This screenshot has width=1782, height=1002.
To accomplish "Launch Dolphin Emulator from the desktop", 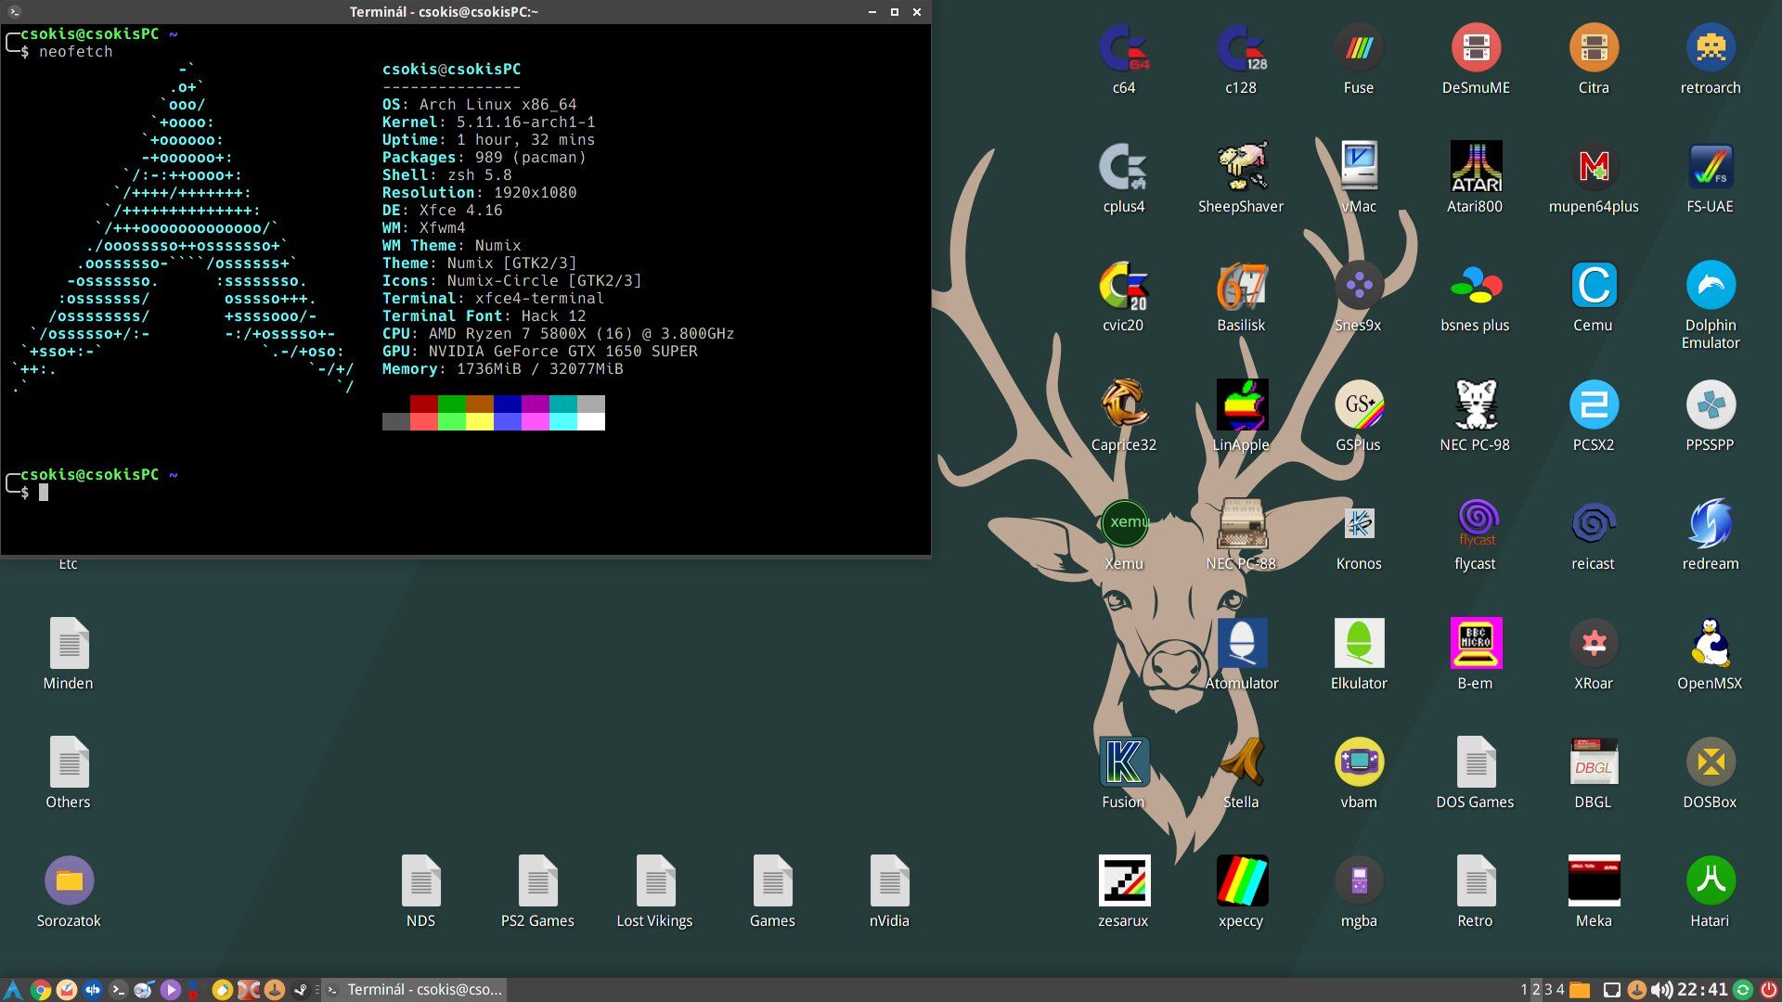I will 1711,286.
